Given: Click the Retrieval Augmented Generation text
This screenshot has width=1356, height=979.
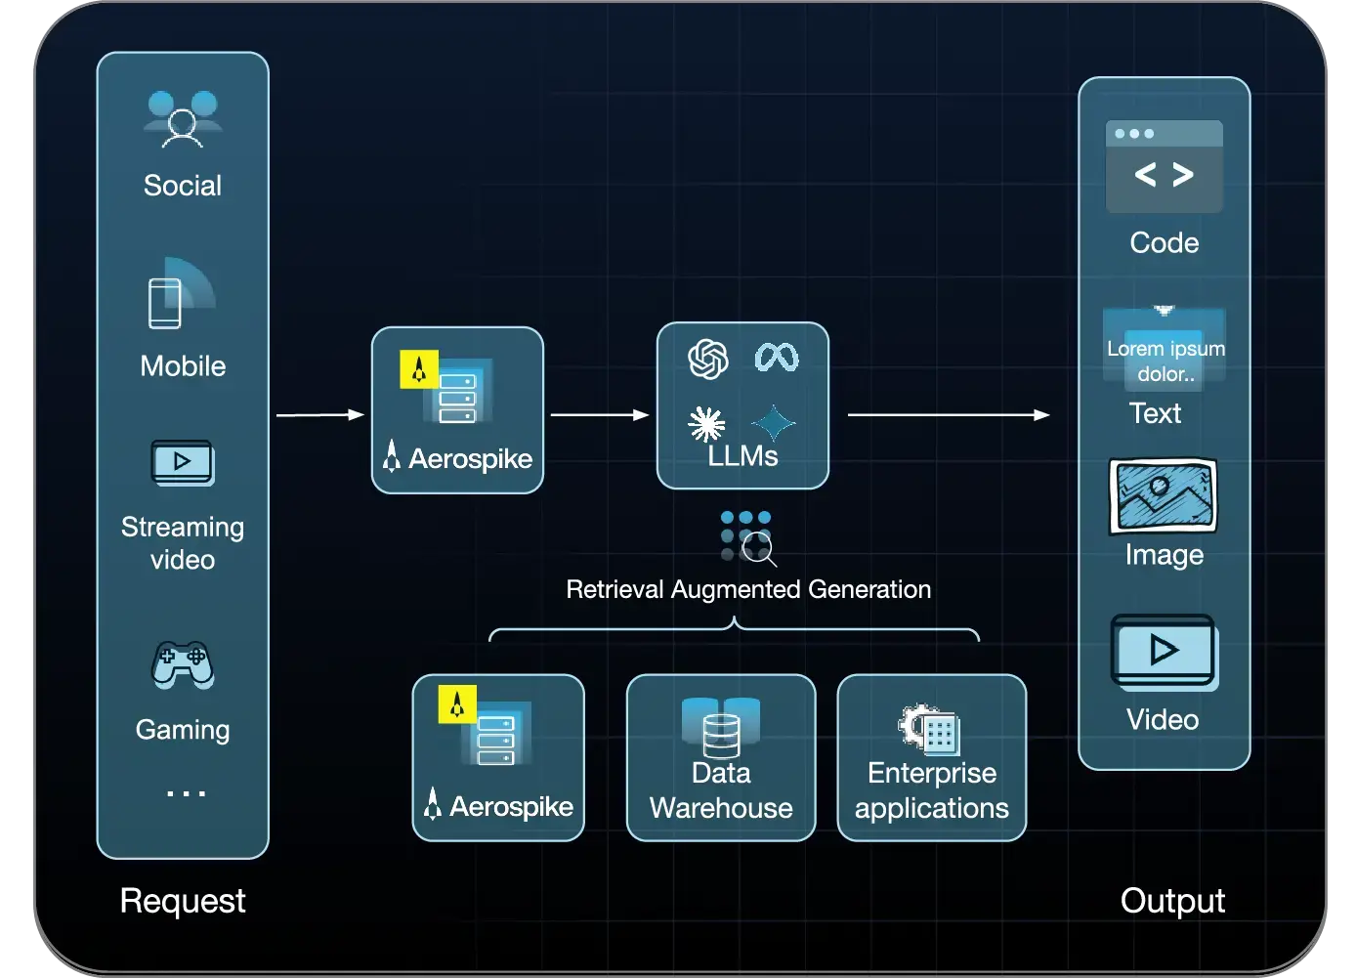Looking at the screenshot, I should 748,589.
